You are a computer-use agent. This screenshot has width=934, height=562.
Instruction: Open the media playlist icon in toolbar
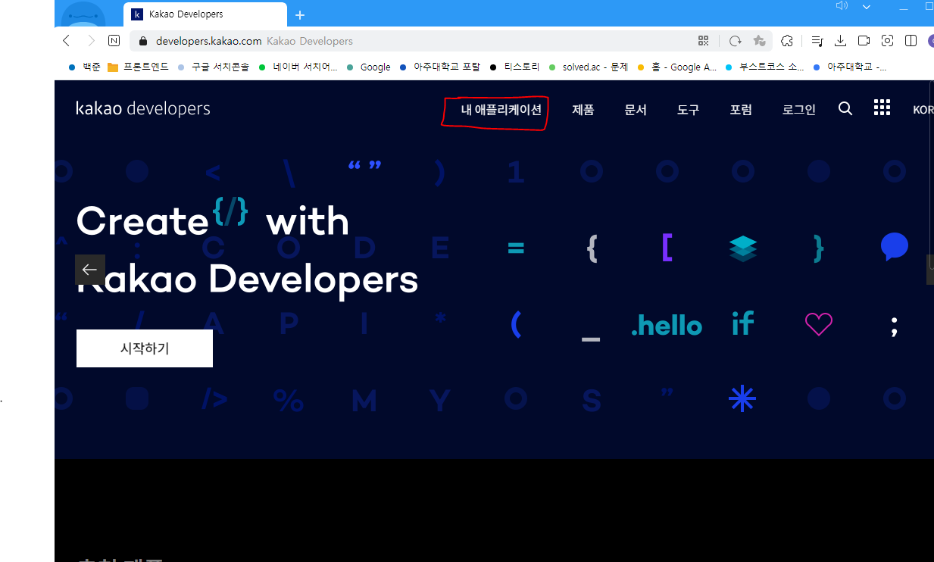point(817,41)
